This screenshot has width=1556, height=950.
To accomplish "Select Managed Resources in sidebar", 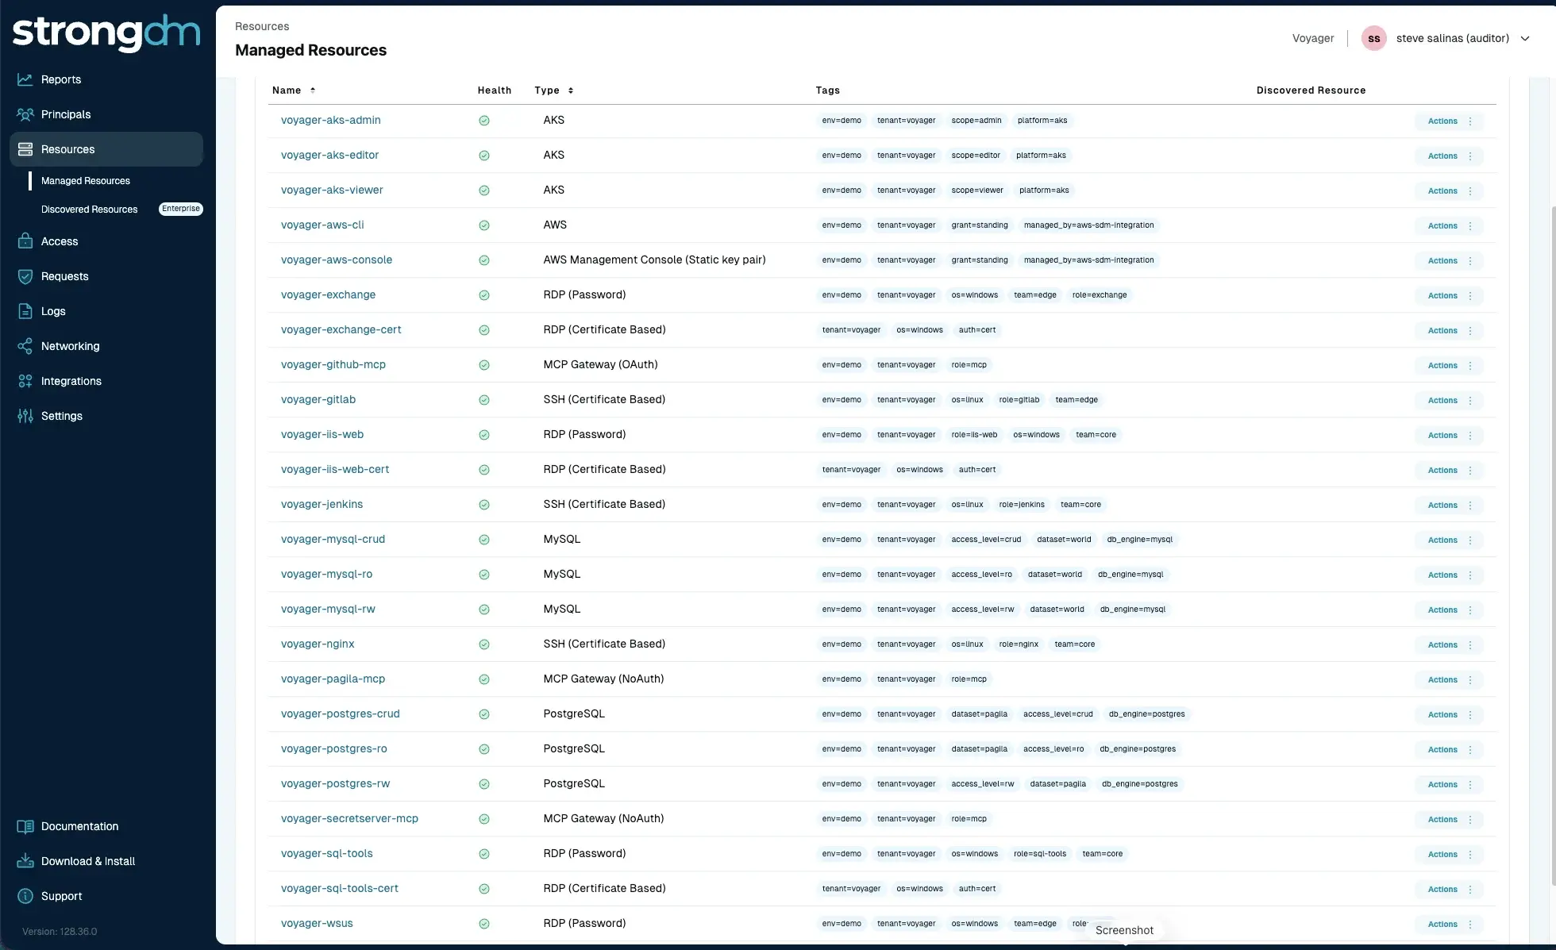I will coord(86,181).
